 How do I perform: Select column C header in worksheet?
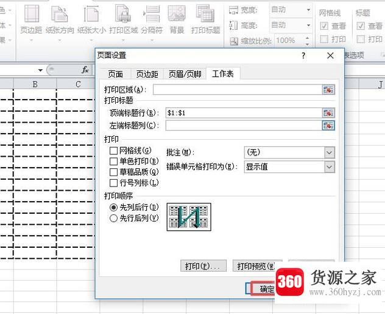point(78,84)
